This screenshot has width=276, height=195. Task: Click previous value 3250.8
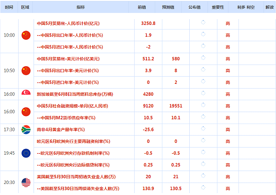point(148,23)
